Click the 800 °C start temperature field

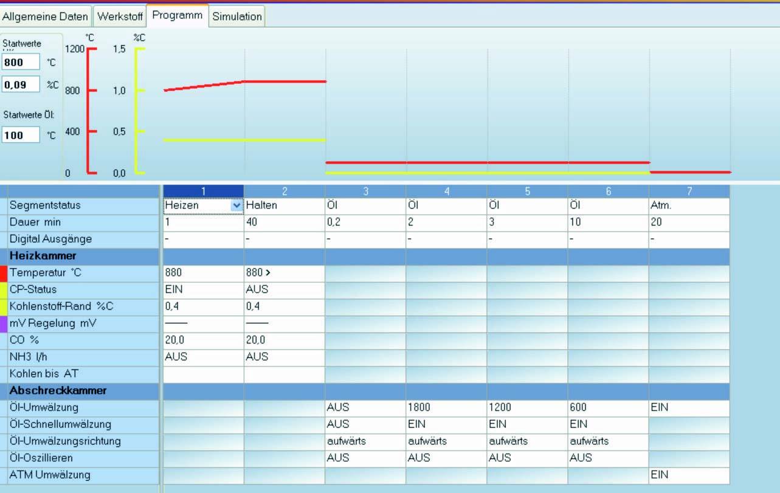[21, 62]
